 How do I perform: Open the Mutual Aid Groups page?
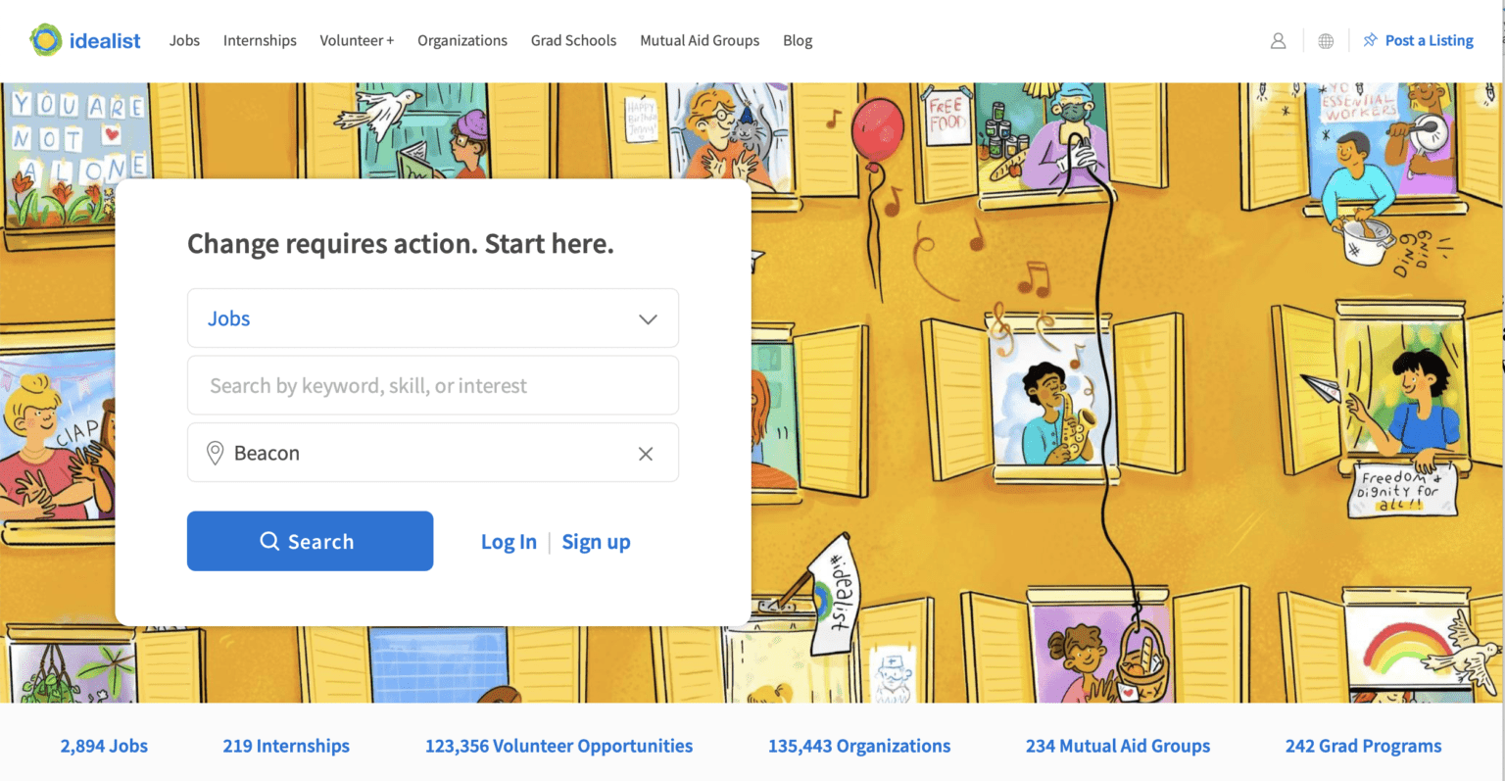coord(699,40)
